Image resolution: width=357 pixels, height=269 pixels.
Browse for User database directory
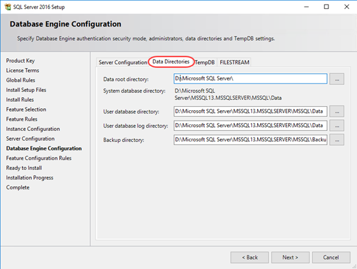click(337, 111)
